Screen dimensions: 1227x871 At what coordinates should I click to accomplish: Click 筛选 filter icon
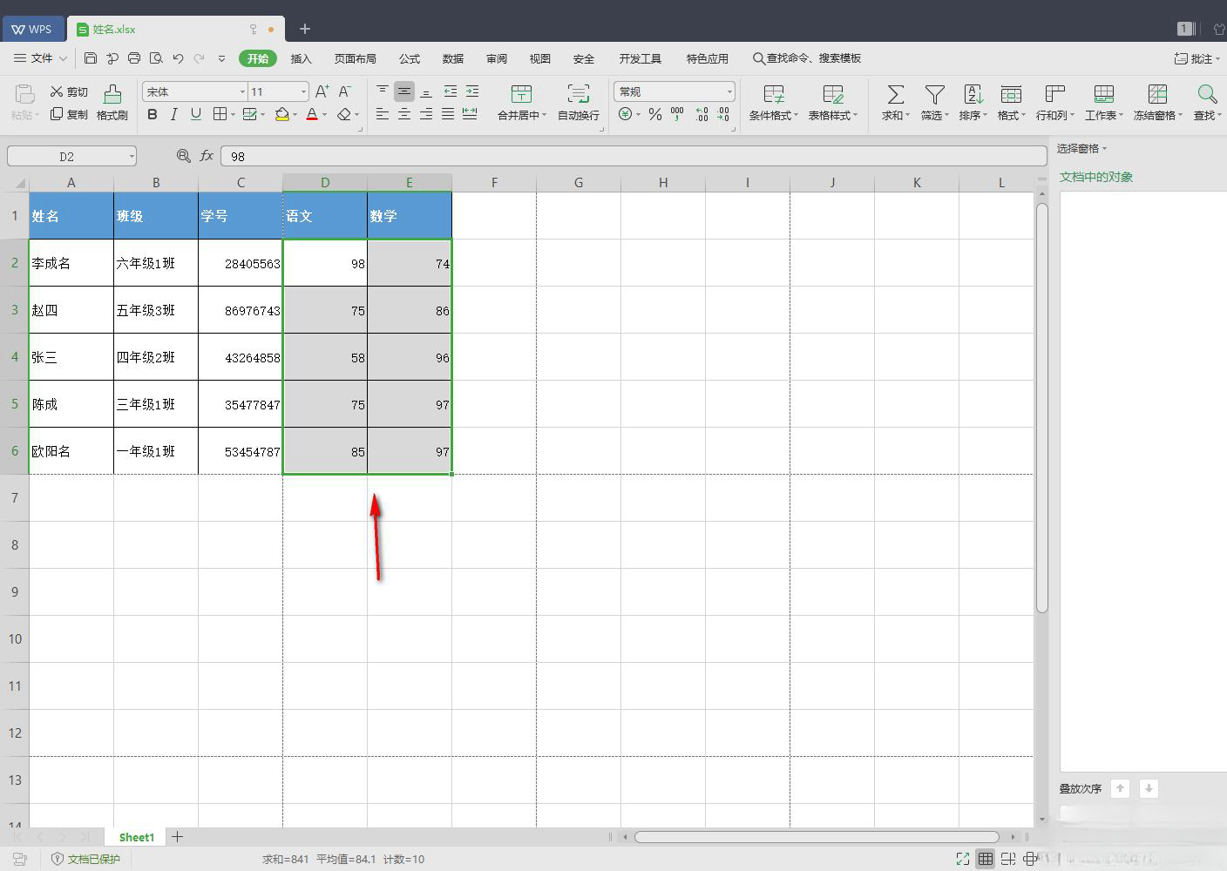934,102
